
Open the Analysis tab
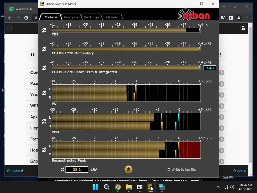pyautogui.click(x=71, y=17)
